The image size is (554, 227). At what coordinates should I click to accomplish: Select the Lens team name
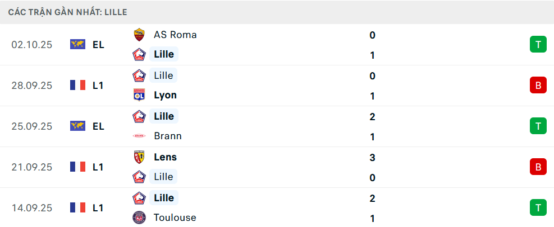coord(165,157)
